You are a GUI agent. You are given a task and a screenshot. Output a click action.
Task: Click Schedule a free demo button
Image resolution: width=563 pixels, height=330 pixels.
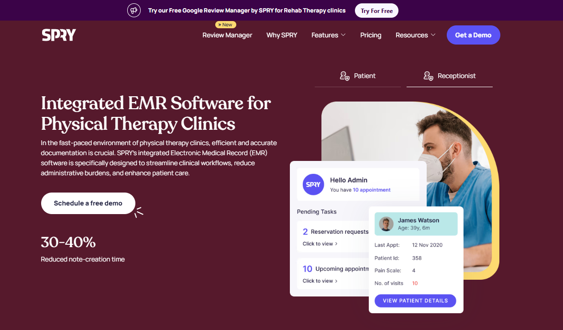88,204
